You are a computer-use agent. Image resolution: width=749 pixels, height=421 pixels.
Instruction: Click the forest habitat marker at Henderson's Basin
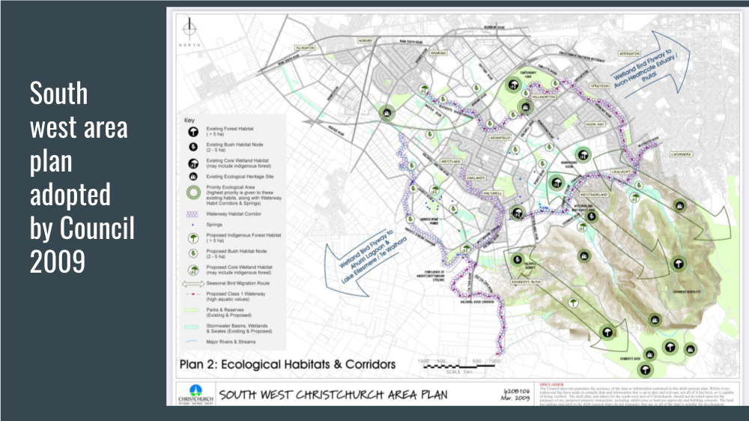pyautogui.click(x=583, y=155)
